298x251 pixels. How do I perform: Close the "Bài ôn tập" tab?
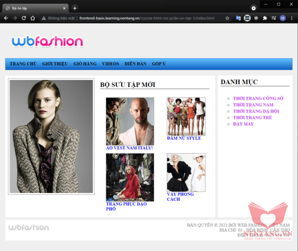point(65,8)
